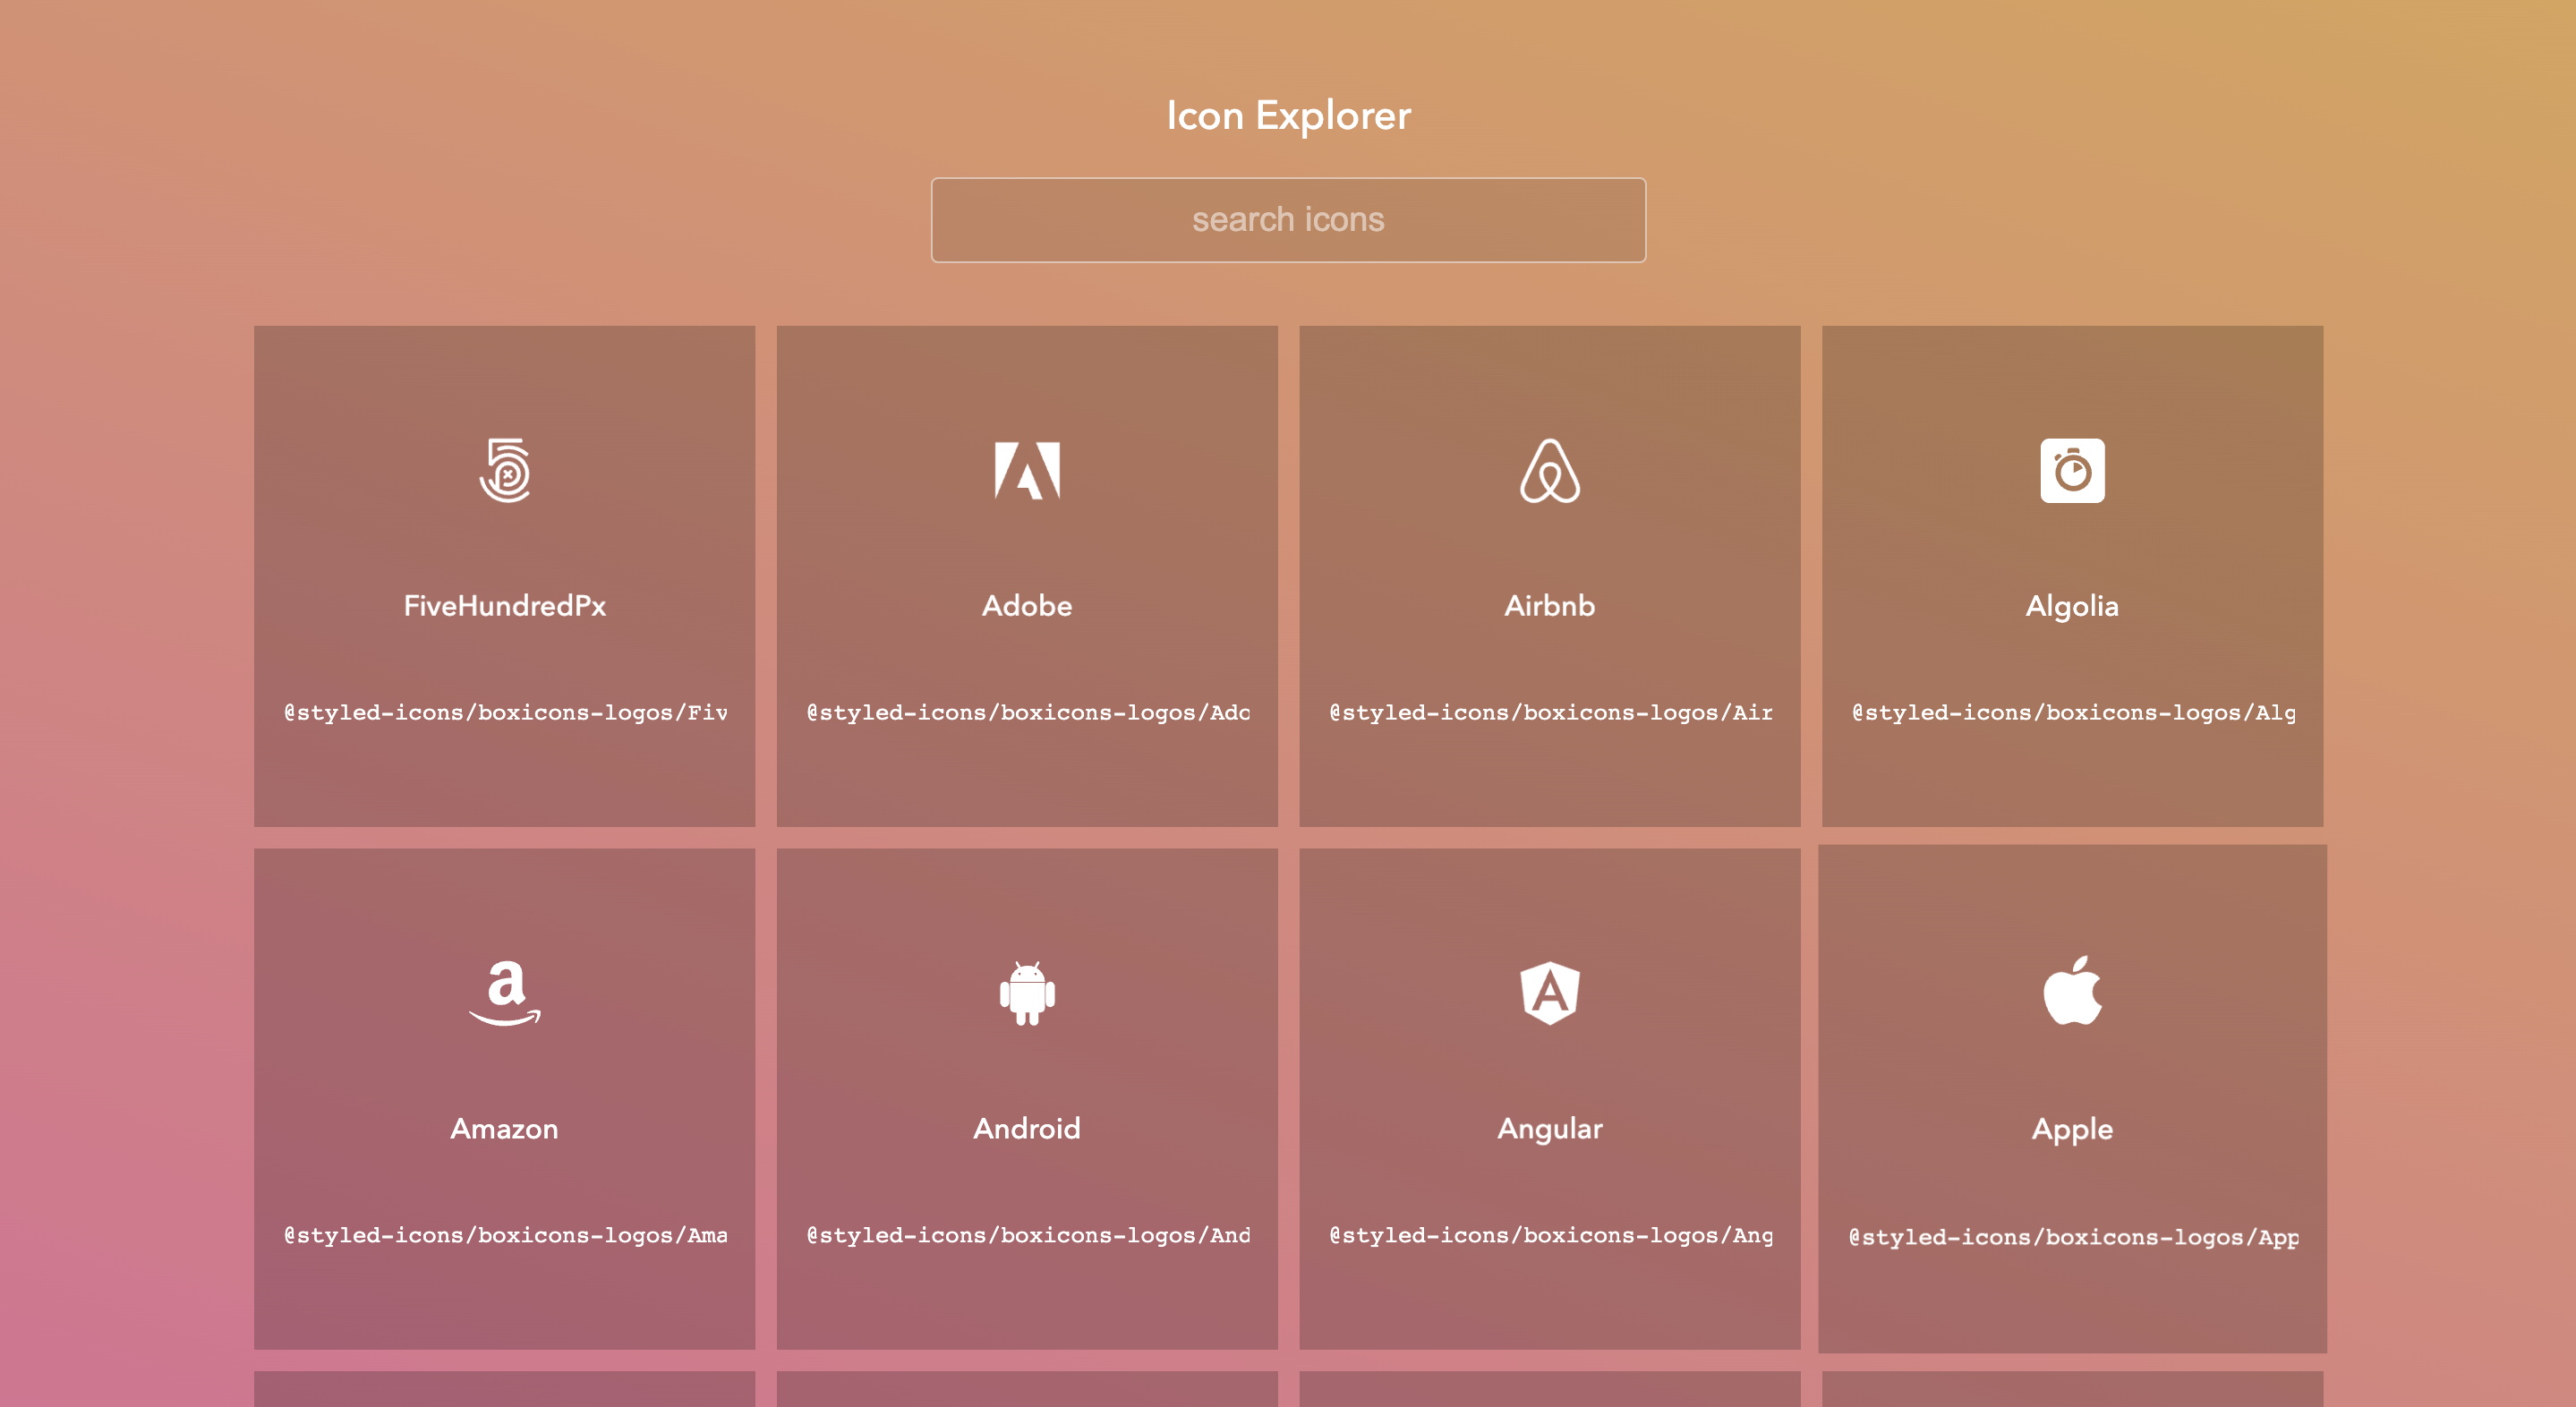The width and height of the screenshot is (2576, 1407).
Task: Click the FiveHundredPx name label
Action: (x=505, y=606)
